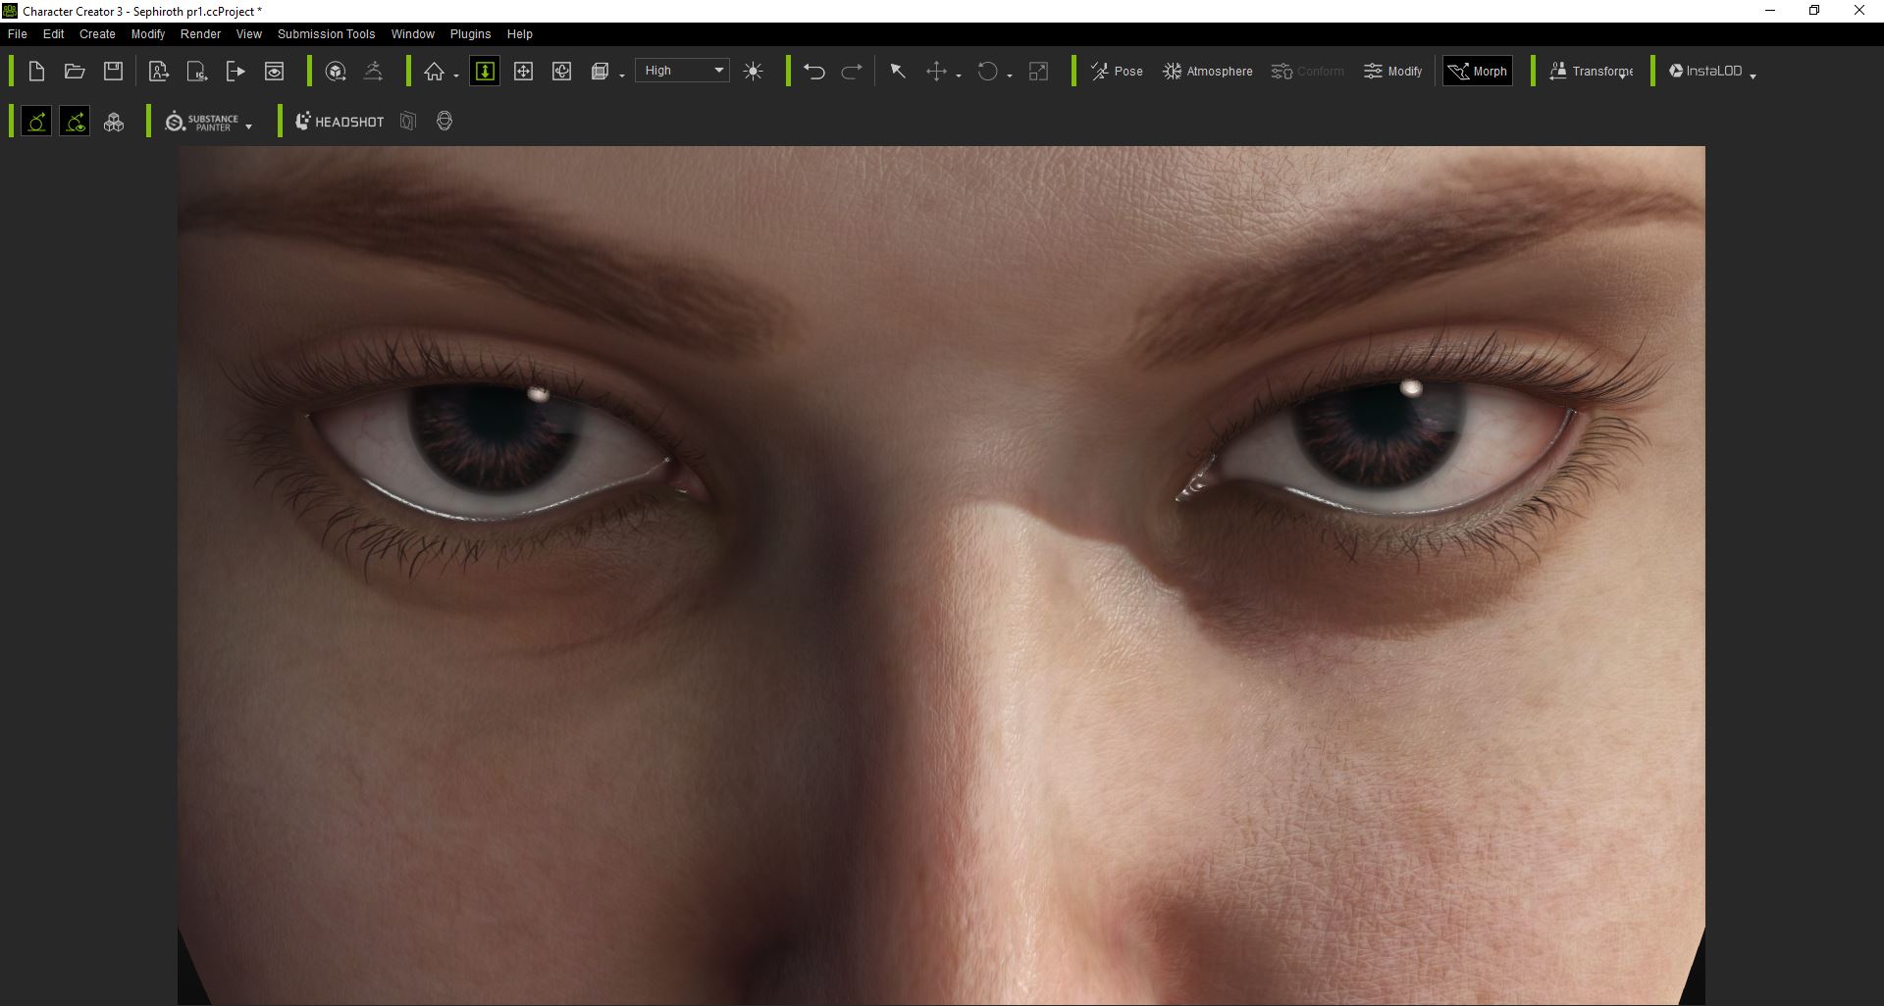The height and width of the screenshot is (1006, 1884).
Task: Click the export arrow icon
Action: [235, 71]
